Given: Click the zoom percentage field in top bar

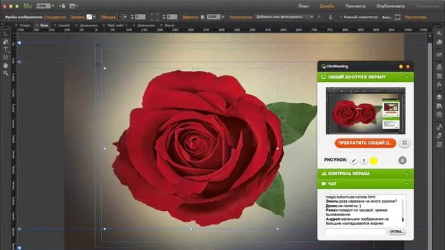Looking at the screenshot, I should (x=43, y=6).
